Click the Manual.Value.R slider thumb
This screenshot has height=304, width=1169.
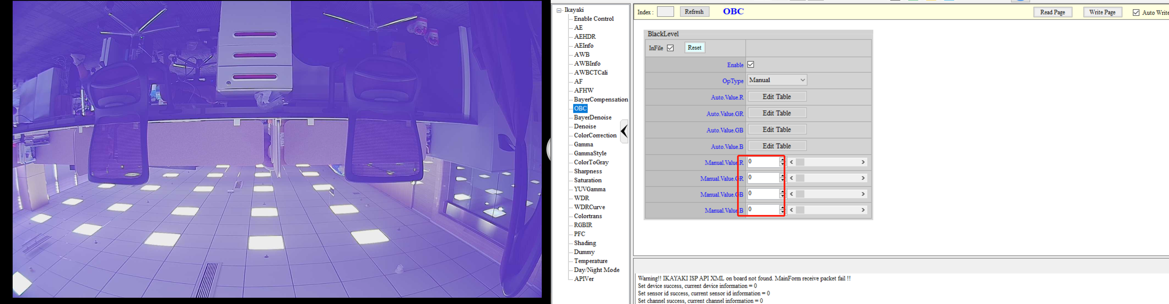tap(800, 162)
